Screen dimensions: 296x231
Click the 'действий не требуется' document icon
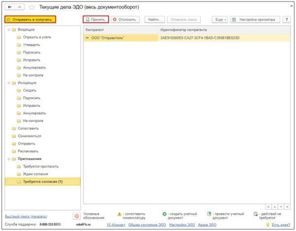coord(255,214)
